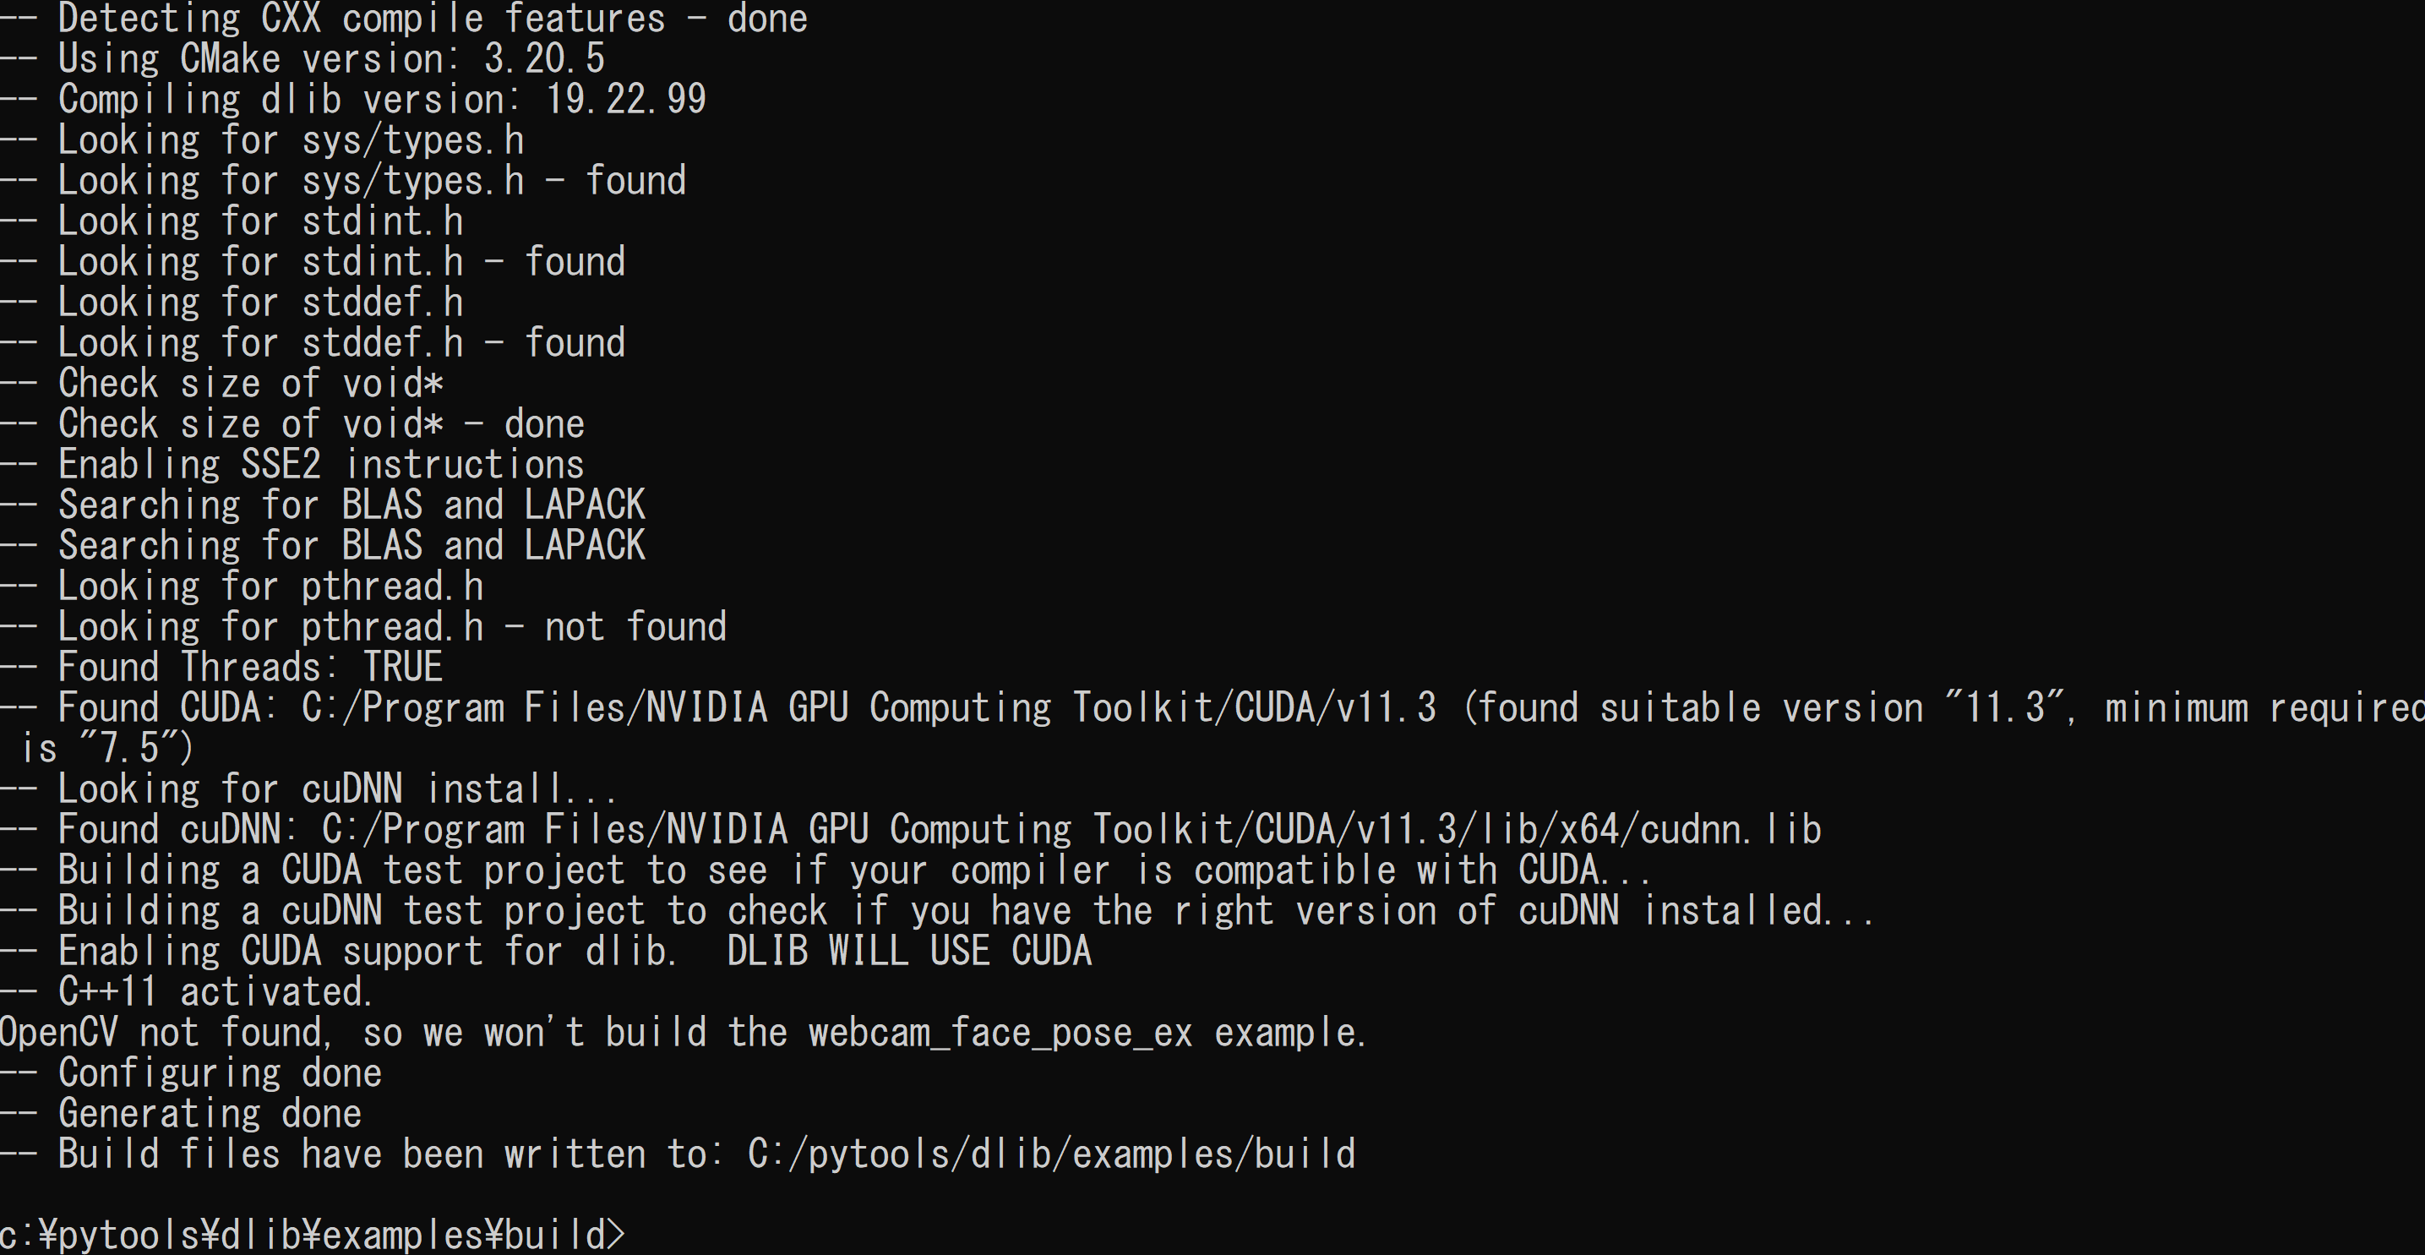Click 'Looking for cuDNN install...' line
Image resolution: width=2425 pixels, height=1255 pixels.
pyautogui.click(x=308, y=789)
